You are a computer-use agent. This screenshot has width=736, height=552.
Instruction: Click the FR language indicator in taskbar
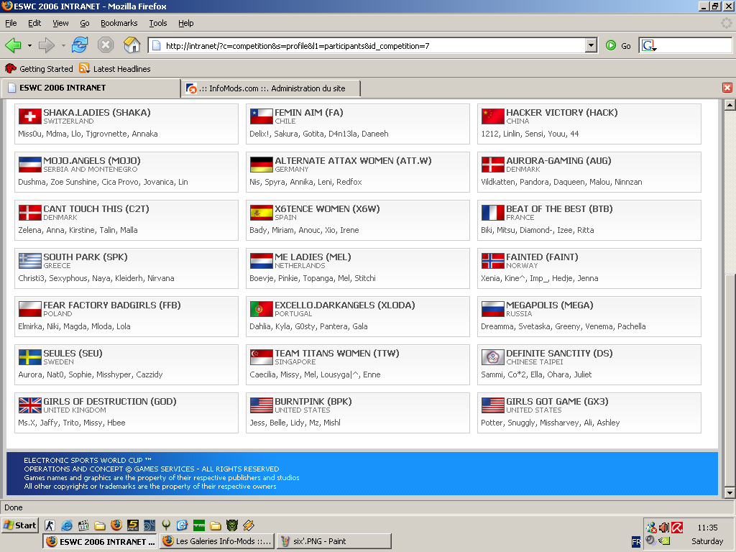636,541
